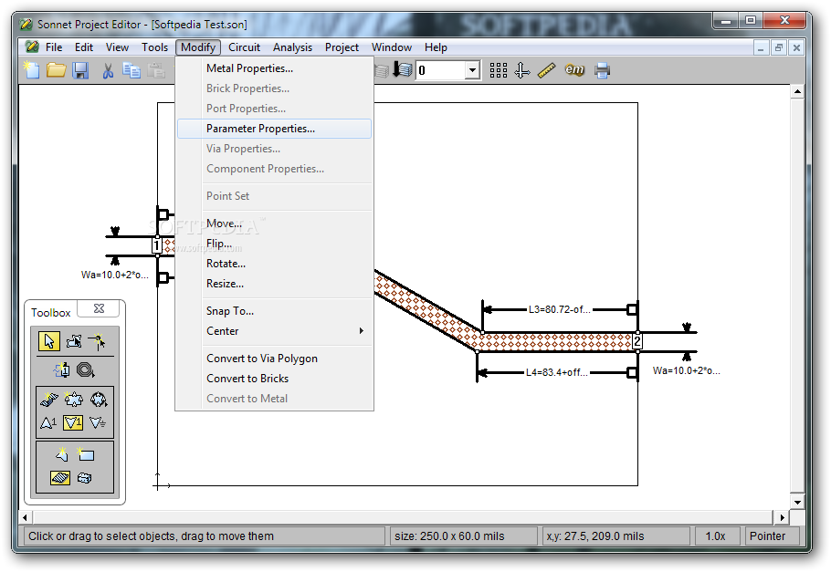Click the horizontal scrollbar right arrow

point(783,517)
